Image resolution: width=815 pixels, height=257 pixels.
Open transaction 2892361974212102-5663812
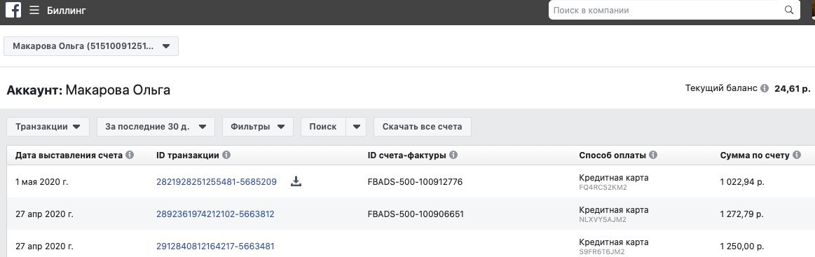tap(215, 214)
